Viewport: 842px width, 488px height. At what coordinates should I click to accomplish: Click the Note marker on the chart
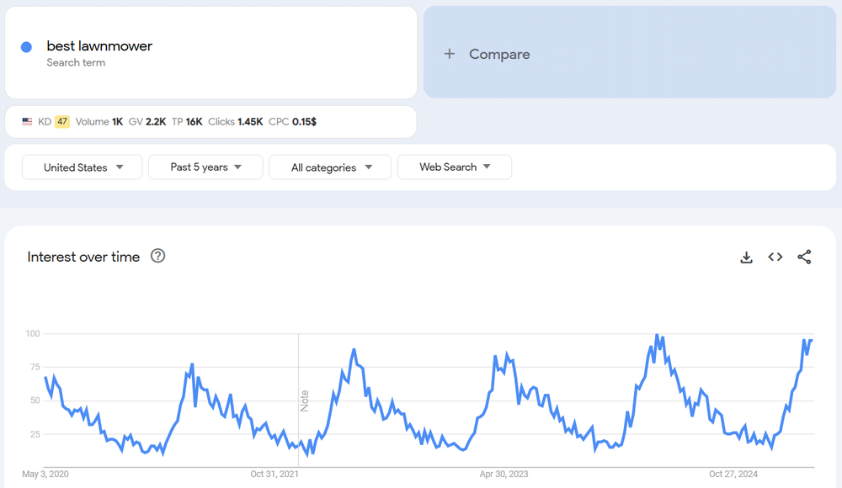click(x=305, y=400)
